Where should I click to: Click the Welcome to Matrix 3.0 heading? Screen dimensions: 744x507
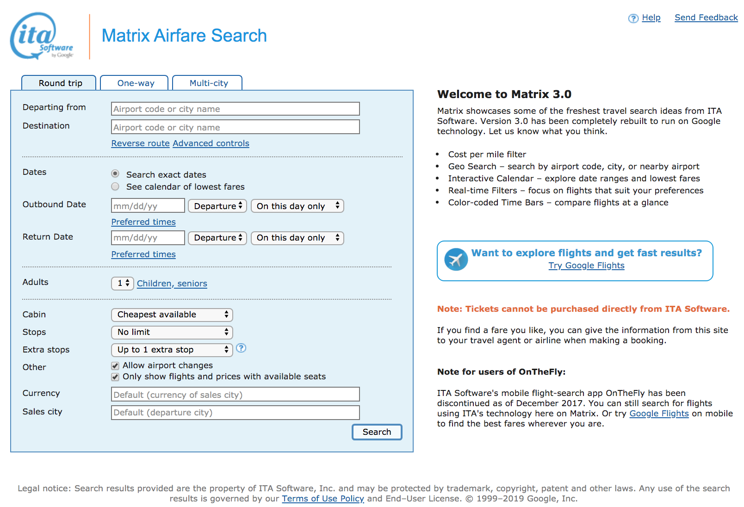tap(504, 94)
